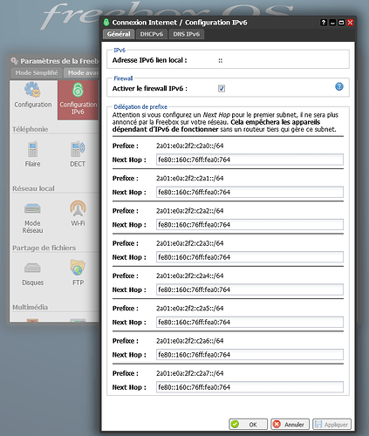Click the question mark help button in title bar
Image resolution: width=369 pixels, height=436 pixels.
pos(324,23)
